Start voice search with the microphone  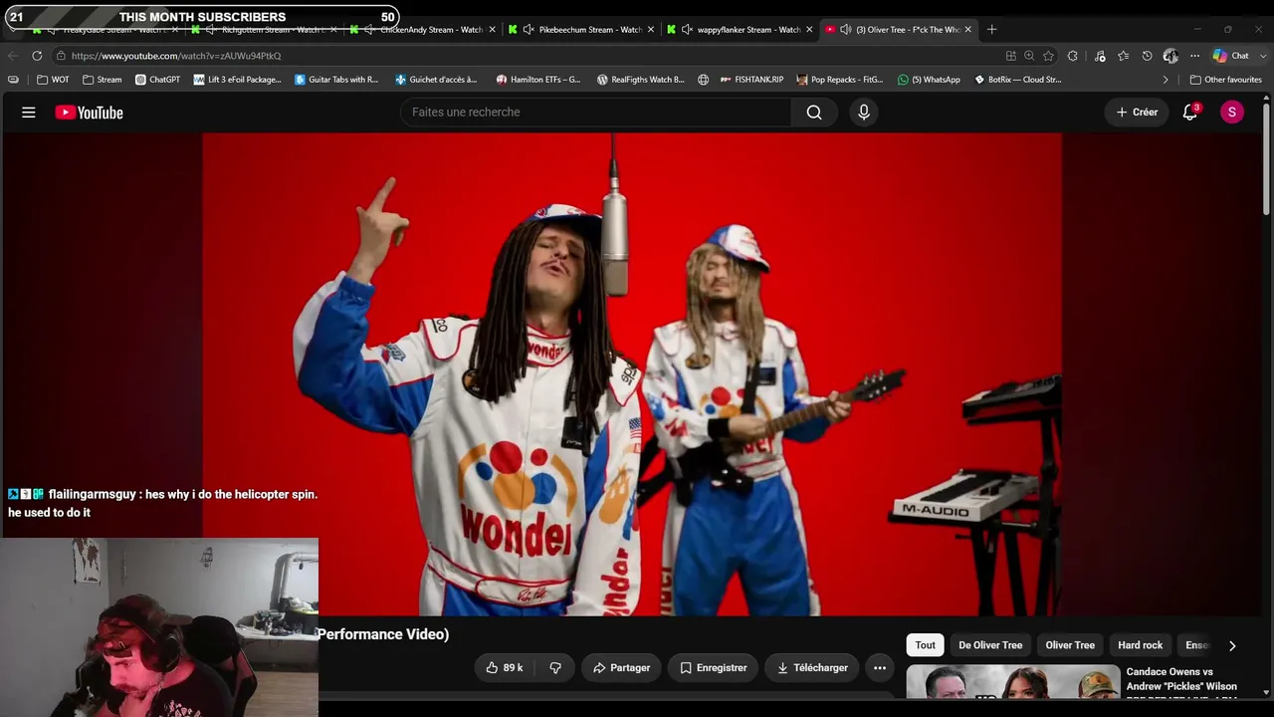pos(864,113)
